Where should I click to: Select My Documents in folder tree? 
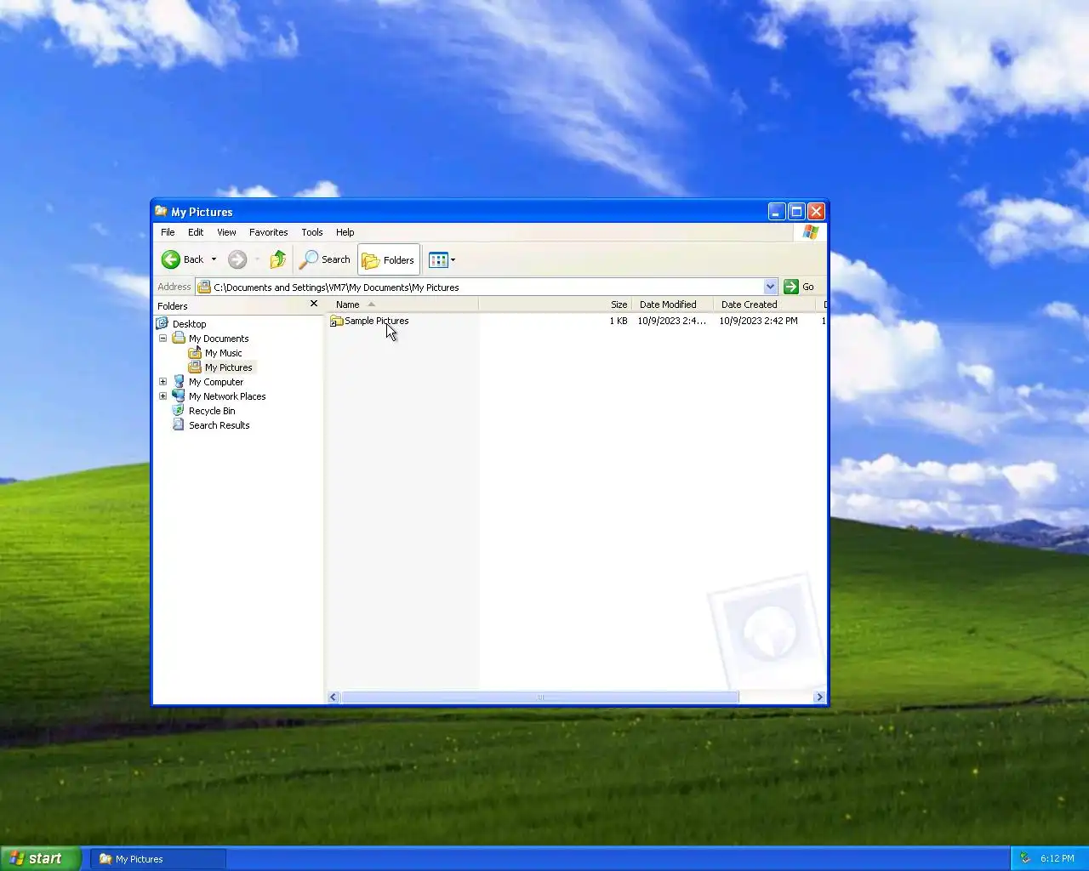[x=219, y=339]
